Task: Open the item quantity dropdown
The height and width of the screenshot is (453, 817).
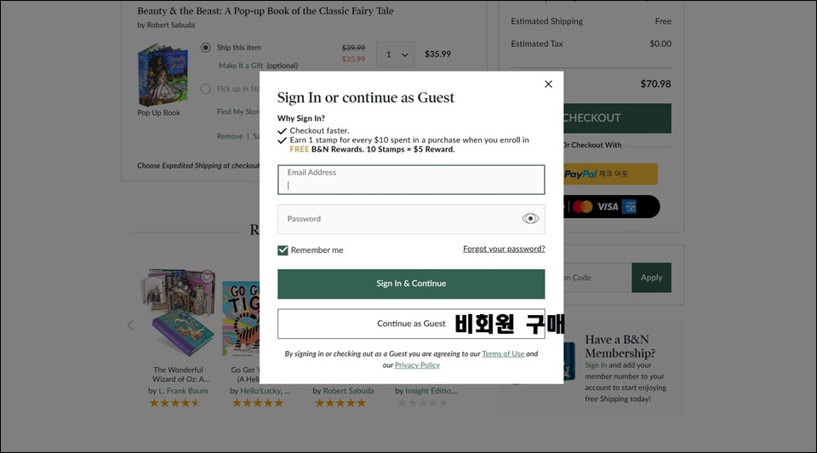Action: coord(396,54)
